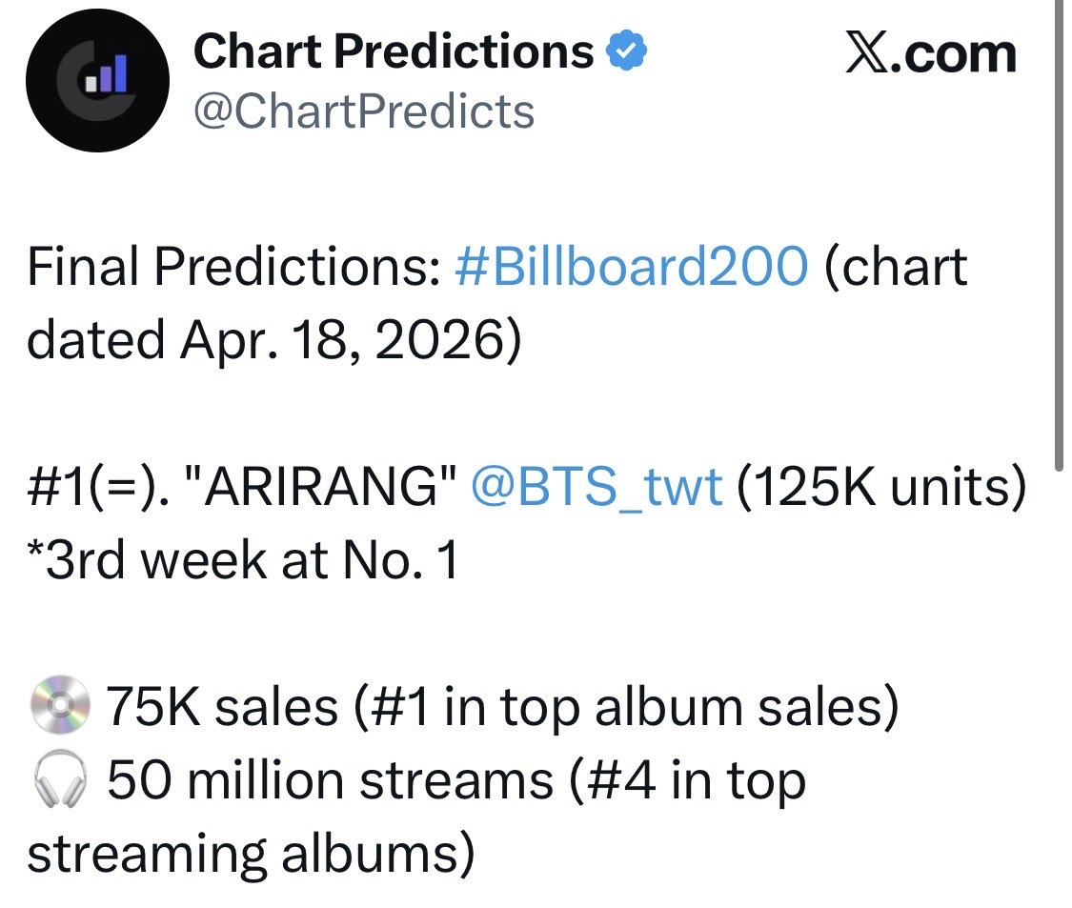Click the "*3rd week at No. 1" line
The width and height of the screenshot is (1072, 908).
point(243,560)
